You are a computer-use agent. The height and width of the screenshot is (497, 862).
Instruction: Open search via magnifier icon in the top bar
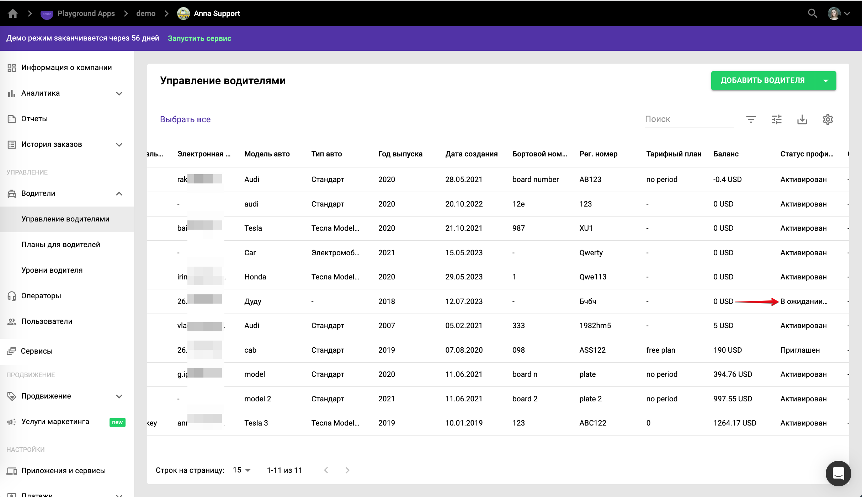click(x=812, y=14)
